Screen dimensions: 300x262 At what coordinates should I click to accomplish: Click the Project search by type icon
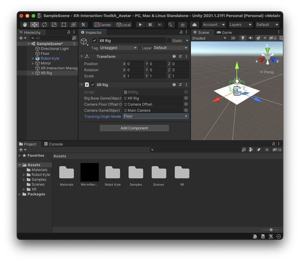pyautogui.click(x=251, y=150)
